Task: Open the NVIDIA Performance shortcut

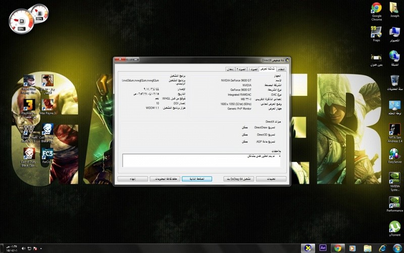Action: coord(394,204)
